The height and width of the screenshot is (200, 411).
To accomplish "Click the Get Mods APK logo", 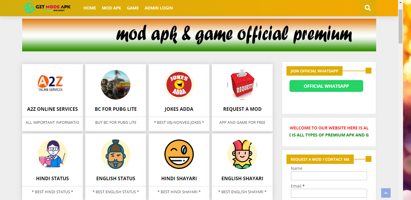I will [47, 8].
